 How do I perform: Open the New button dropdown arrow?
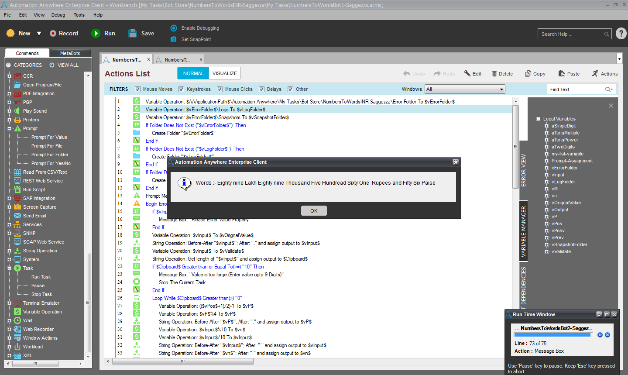pos(39,34)
